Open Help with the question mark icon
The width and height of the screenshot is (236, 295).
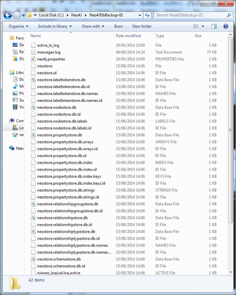pyautogui.click(x=226, y=26)
